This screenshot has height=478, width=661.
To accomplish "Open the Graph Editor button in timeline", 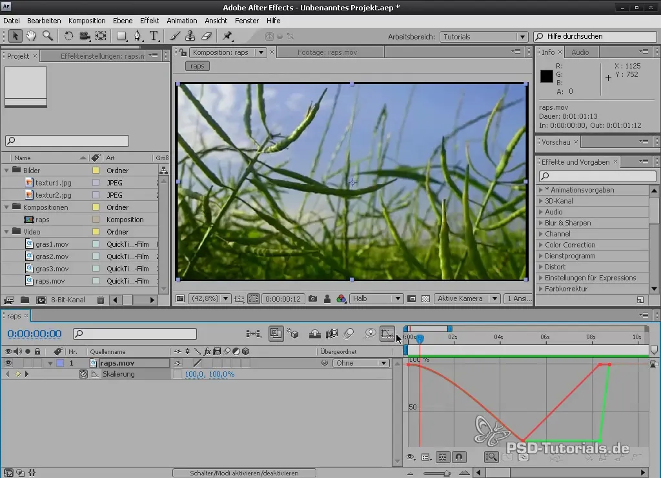I will coord(387,334).
